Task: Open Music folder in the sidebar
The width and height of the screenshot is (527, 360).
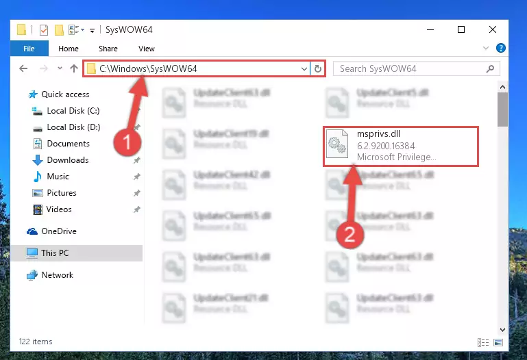Action: pyautogui.click(x=58, y=177)
